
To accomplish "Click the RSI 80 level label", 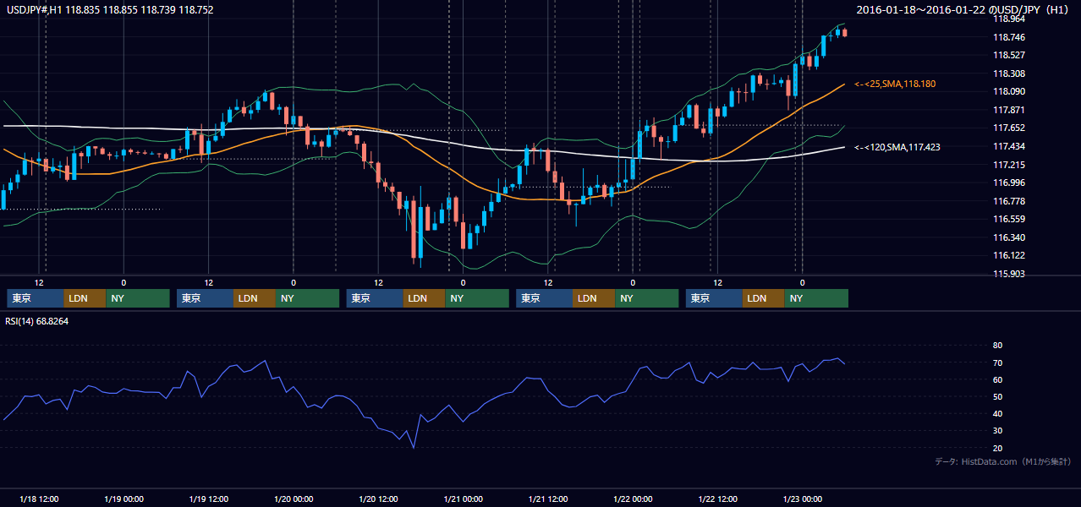I will 997,346.
